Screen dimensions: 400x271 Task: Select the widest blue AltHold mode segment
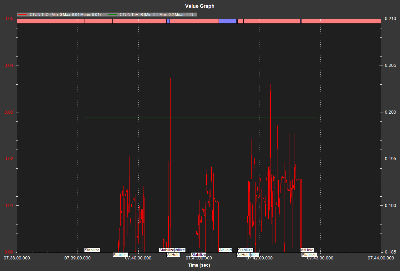[x=227, y=21]
